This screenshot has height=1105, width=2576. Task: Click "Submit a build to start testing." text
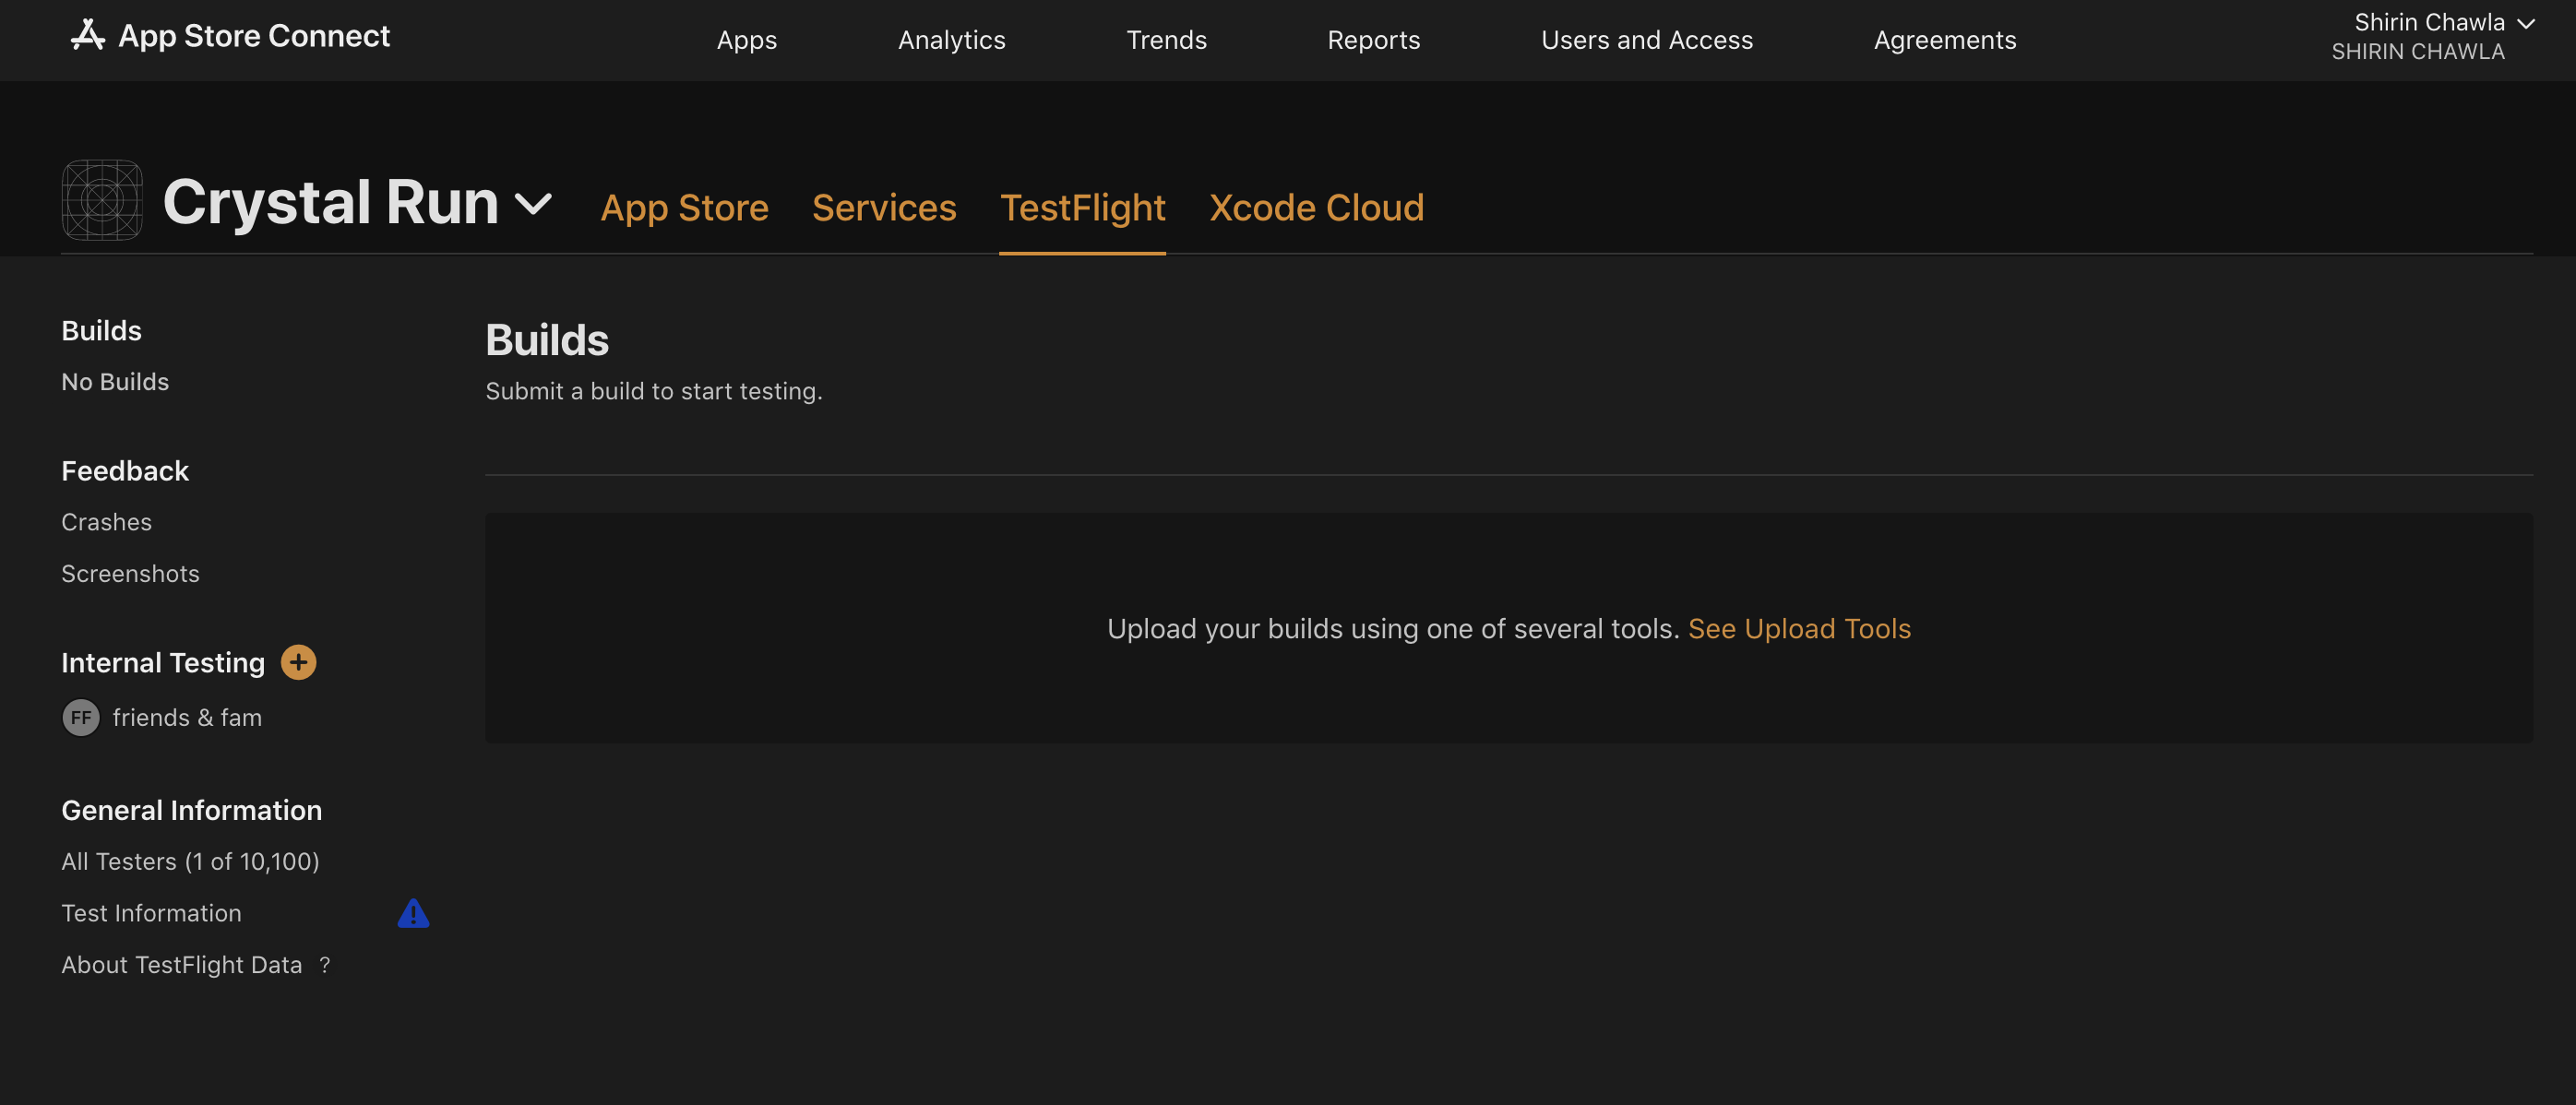coord(654,391)
